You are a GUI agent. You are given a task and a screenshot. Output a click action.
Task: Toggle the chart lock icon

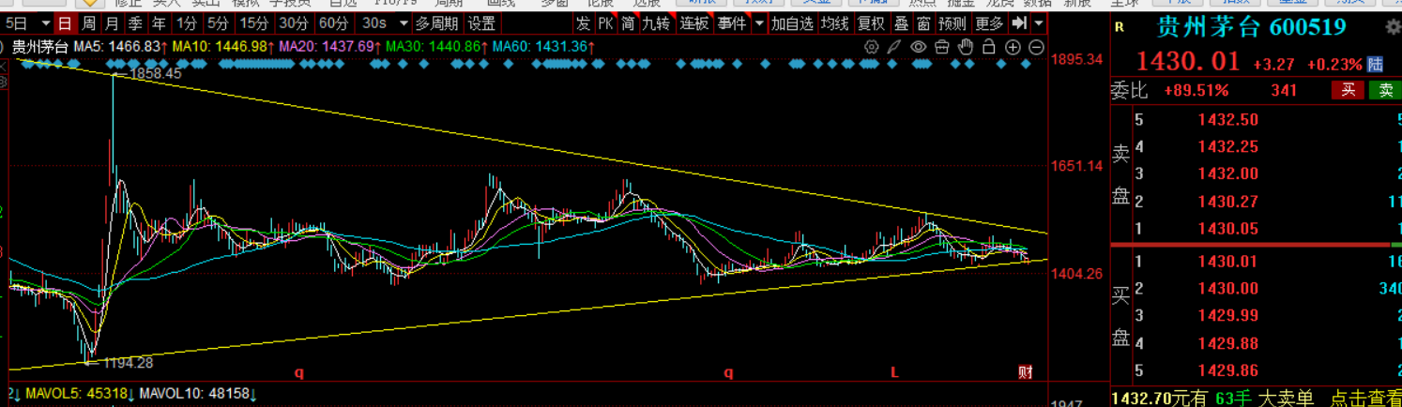click(989, 46)
